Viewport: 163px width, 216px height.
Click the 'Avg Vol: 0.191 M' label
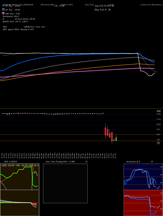click(104, 6)
